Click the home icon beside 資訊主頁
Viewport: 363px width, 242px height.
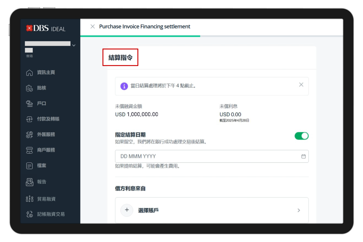[29, 73]
